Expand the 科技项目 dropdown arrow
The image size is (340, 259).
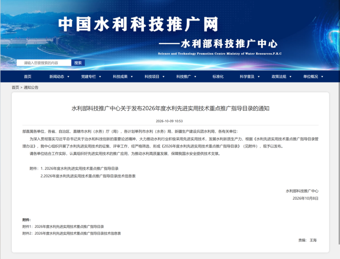click(x=163, y=77)
